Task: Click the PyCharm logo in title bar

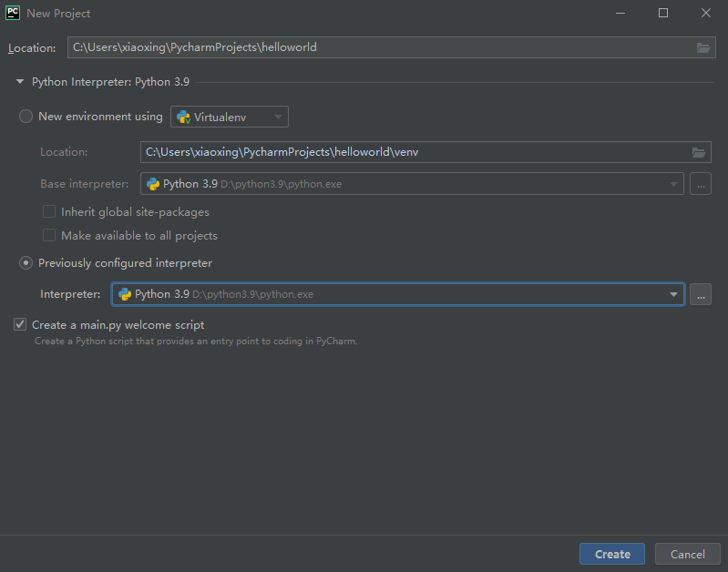Action: click(x=13, y=13)
